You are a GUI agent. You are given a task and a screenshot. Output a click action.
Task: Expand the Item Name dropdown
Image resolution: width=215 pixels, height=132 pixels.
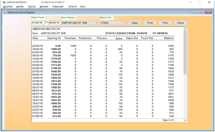coord(97,23)
